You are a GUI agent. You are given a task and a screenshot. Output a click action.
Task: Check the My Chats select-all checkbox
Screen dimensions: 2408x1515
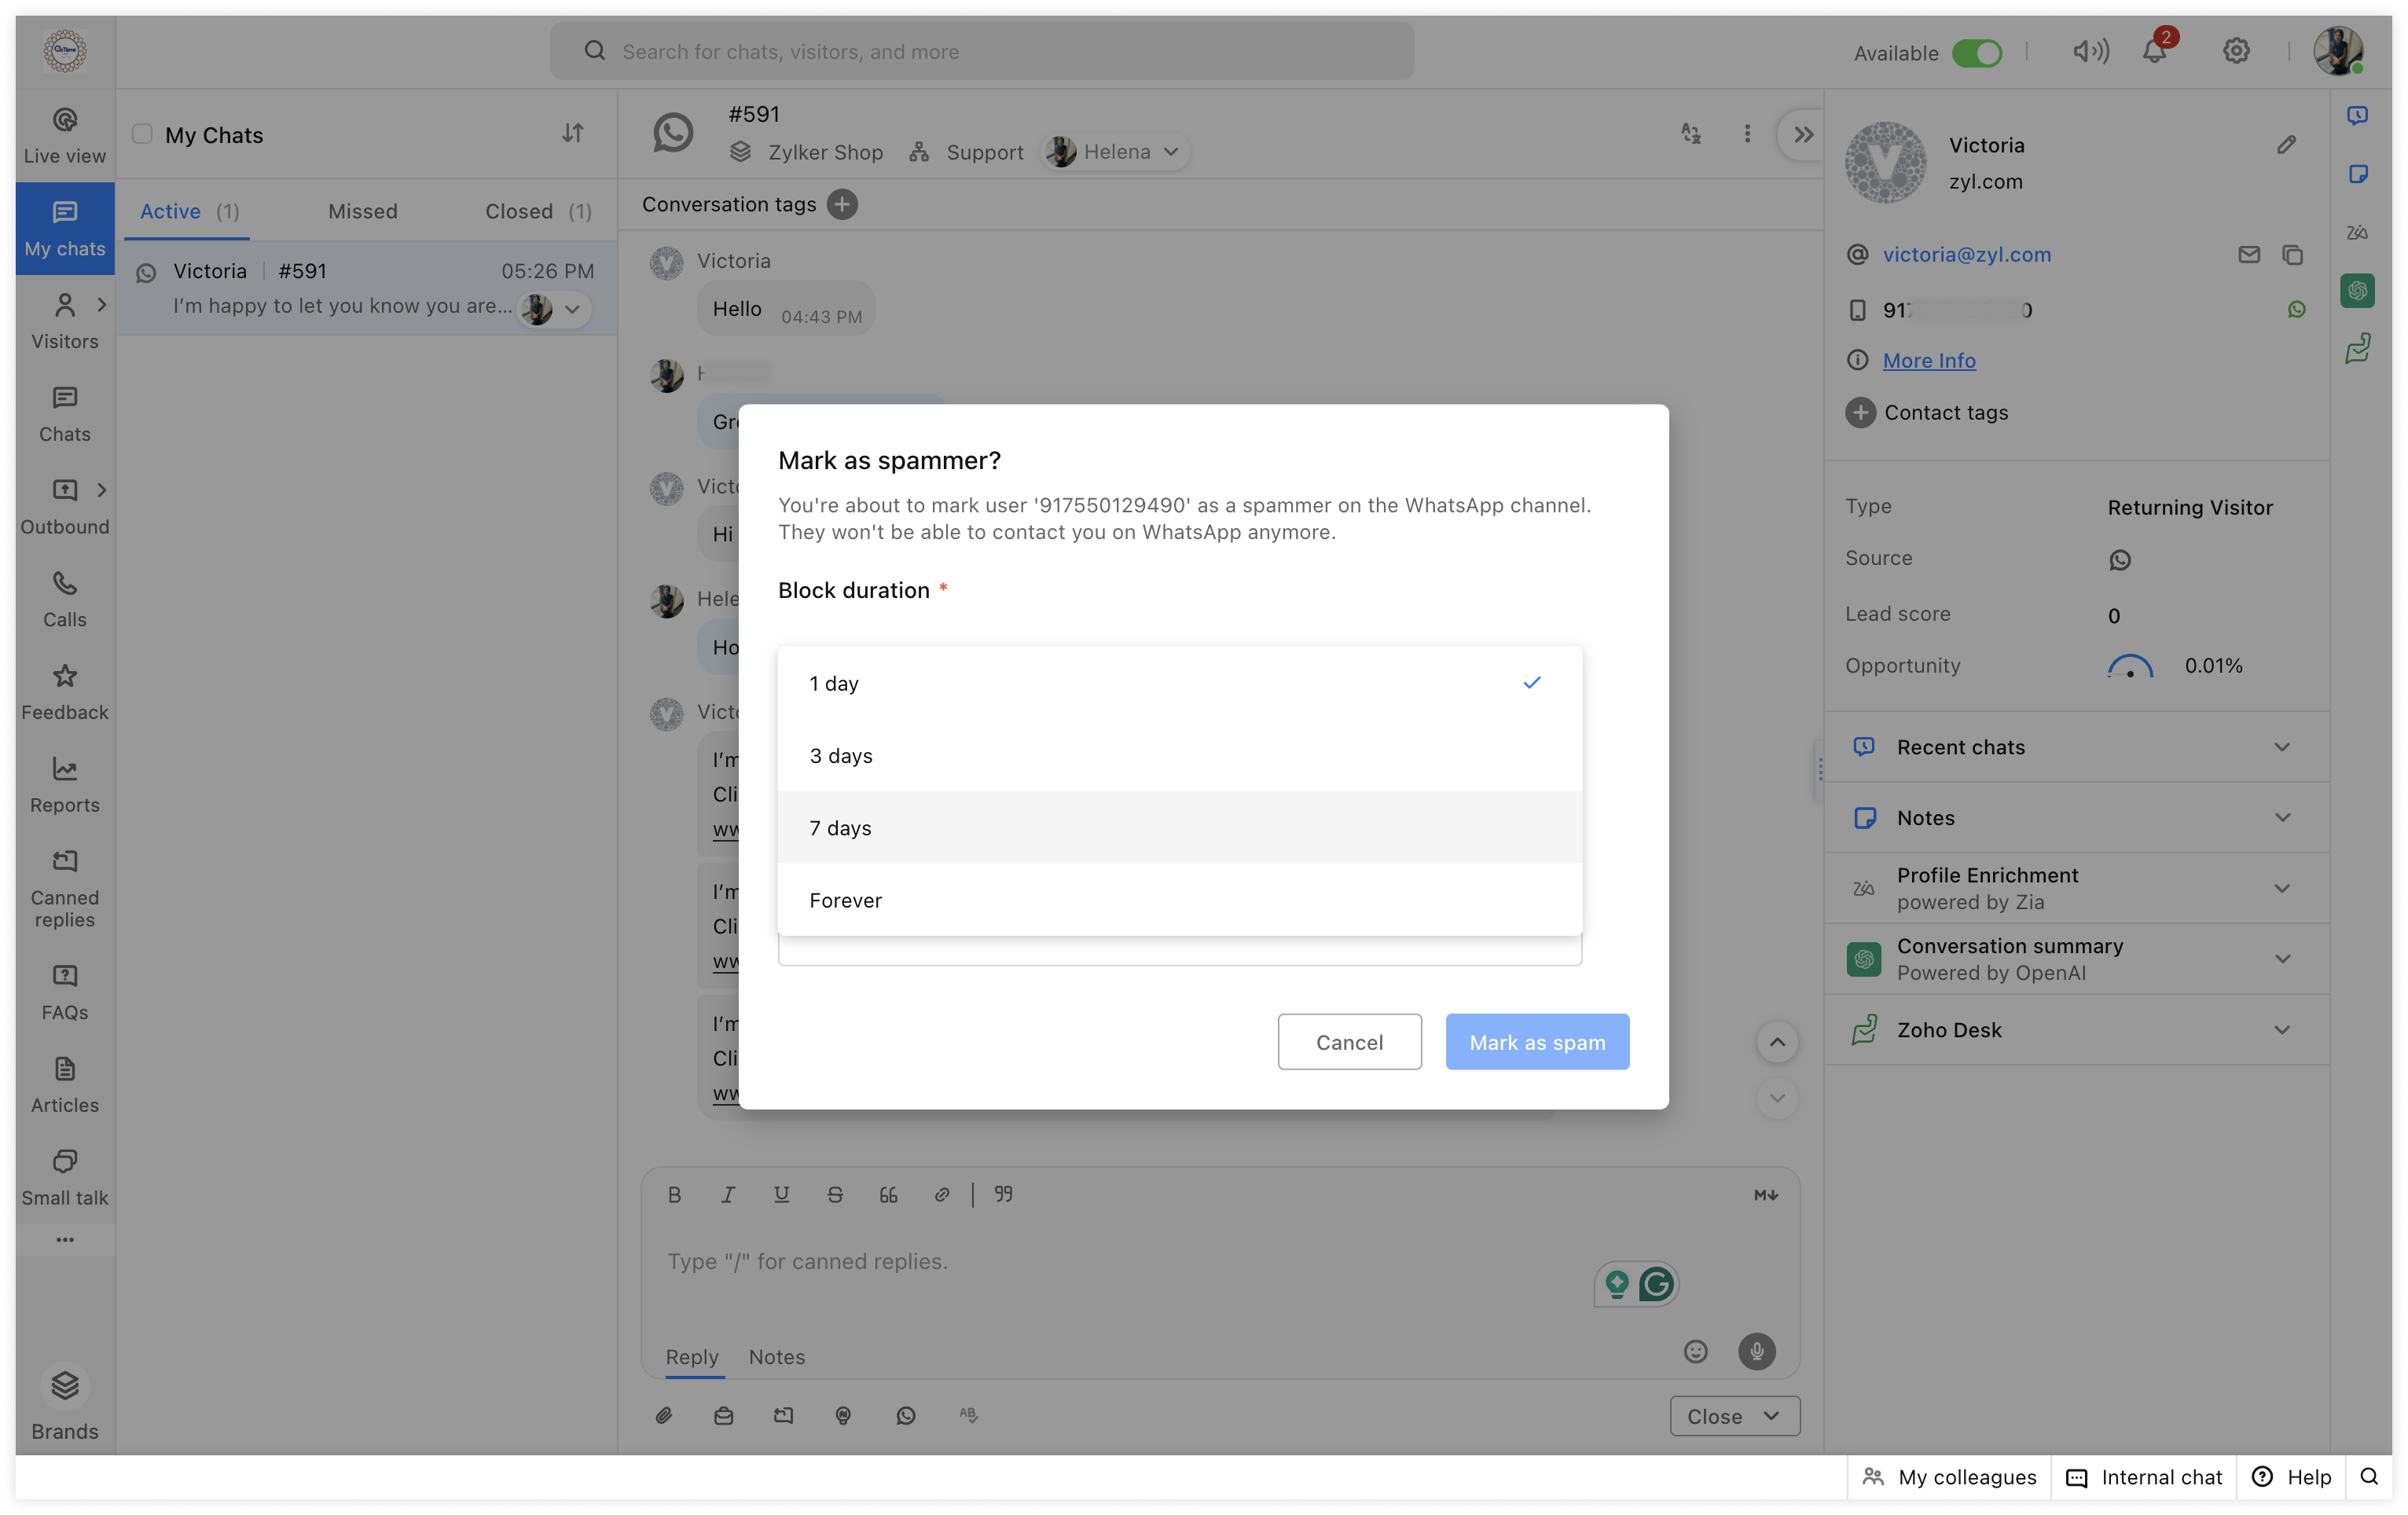coord(142,134)
